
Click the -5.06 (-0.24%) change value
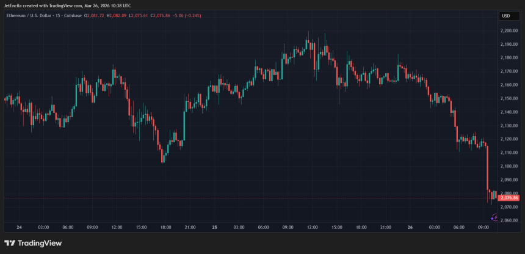(189, 16)
